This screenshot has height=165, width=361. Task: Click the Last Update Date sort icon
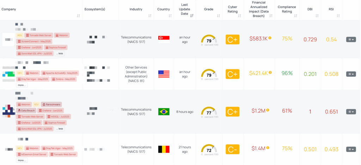pyautogui.click(x=192, y=16)
